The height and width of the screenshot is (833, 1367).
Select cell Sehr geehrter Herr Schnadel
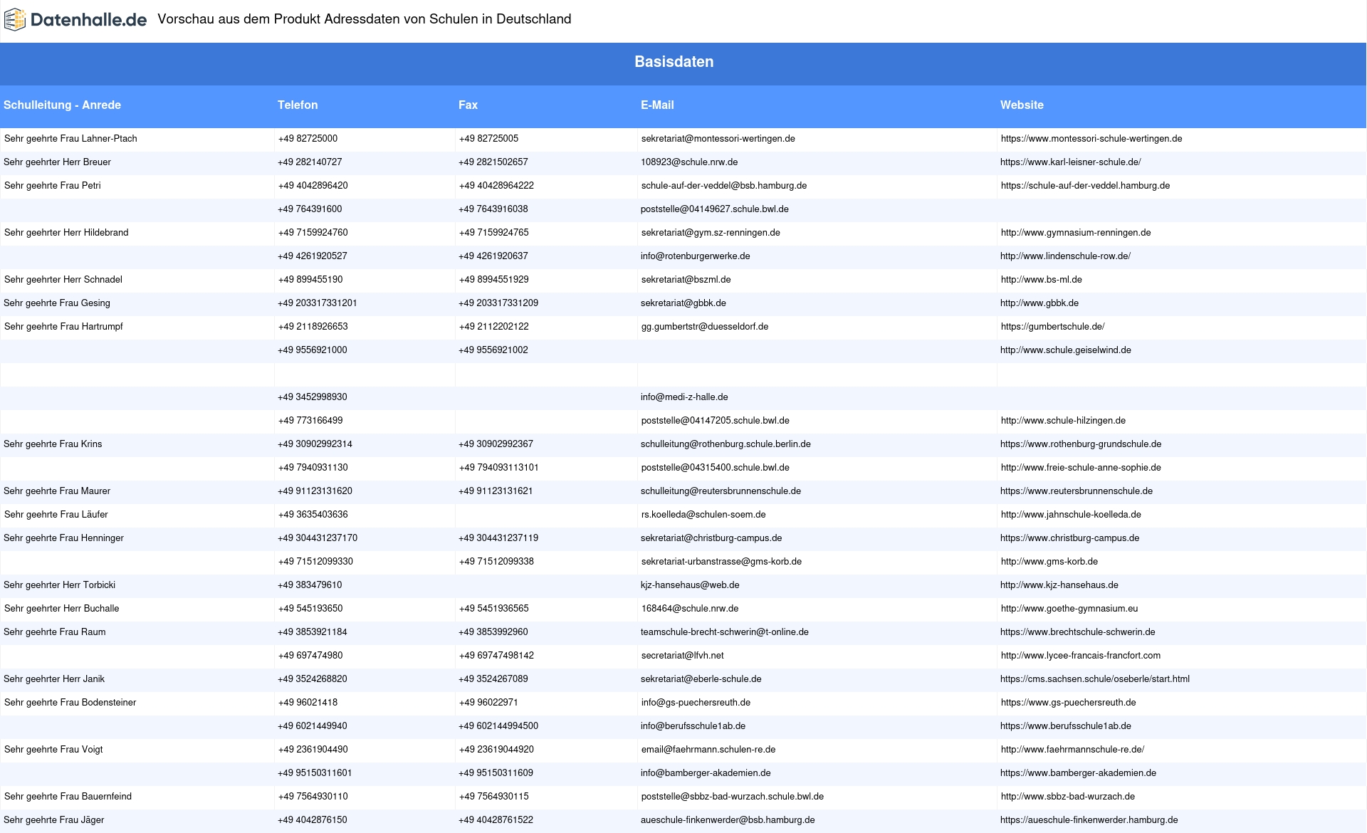(63, 280)
